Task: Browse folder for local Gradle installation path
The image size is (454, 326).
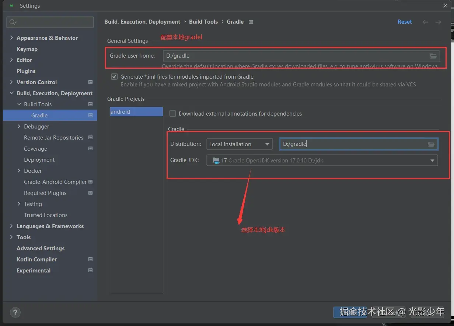Action: tap(431, 144)
